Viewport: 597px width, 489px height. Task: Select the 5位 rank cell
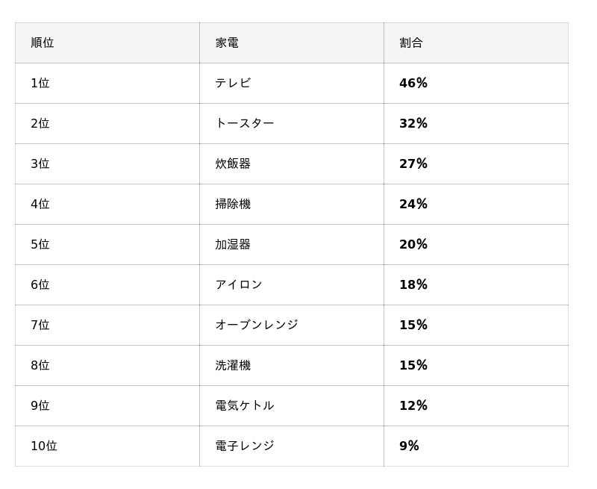40,245
